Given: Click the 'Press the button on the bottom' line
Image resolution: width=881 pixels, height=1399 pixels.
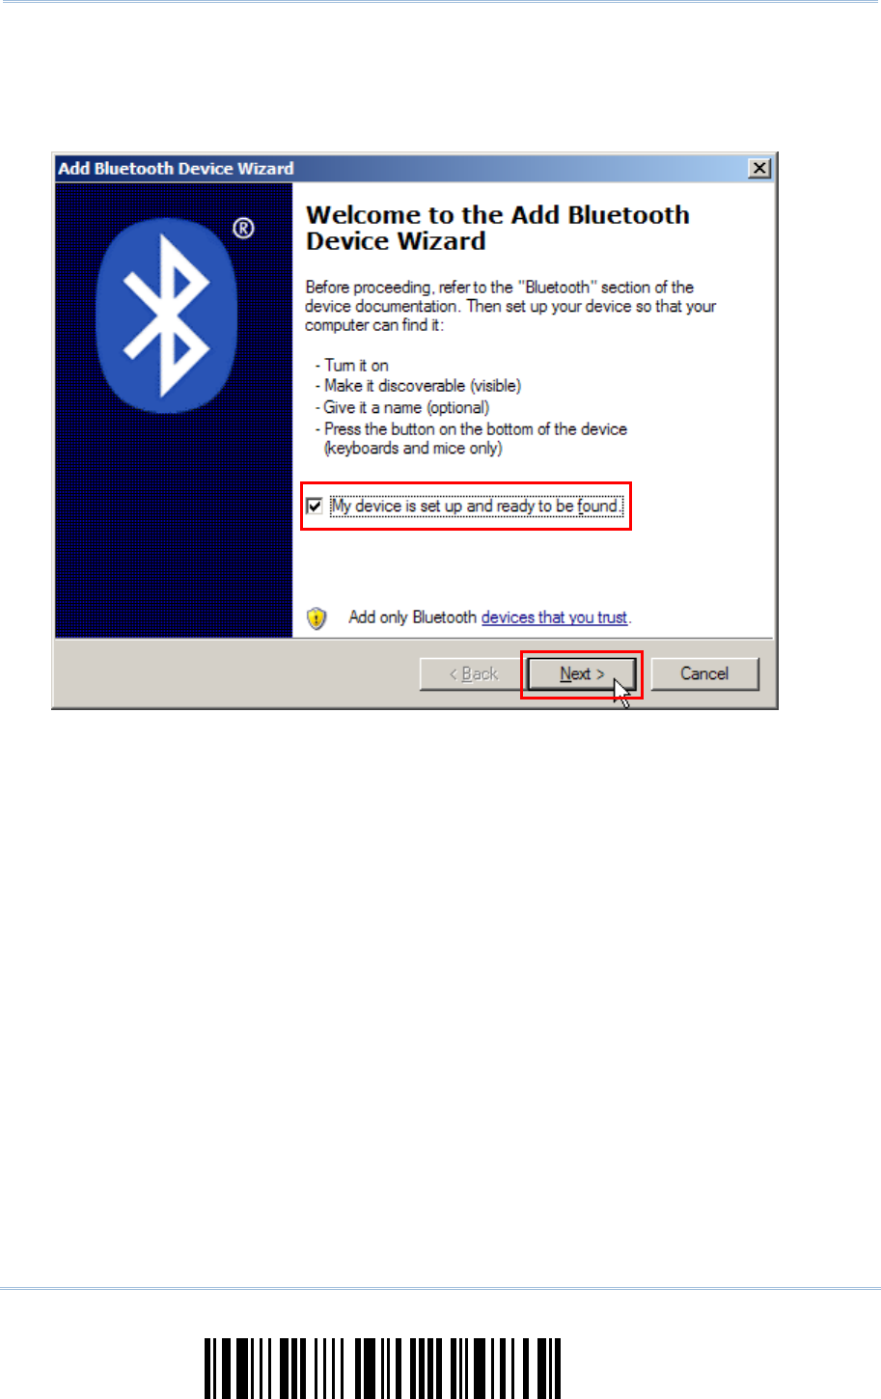Looking at the screenshot, I should pos(471,438).
